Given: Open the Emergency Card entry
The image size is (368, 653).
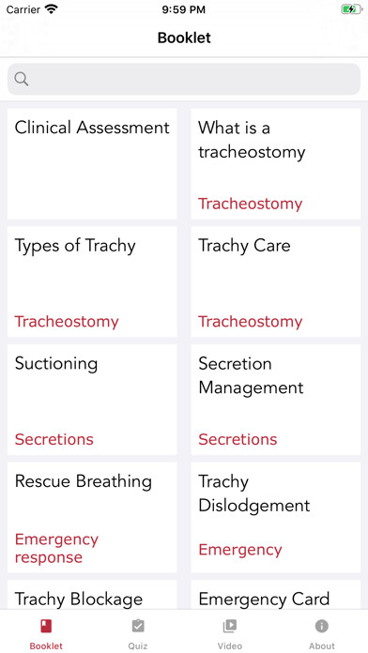Looking at the screenshot, I should tap(275, 595).
